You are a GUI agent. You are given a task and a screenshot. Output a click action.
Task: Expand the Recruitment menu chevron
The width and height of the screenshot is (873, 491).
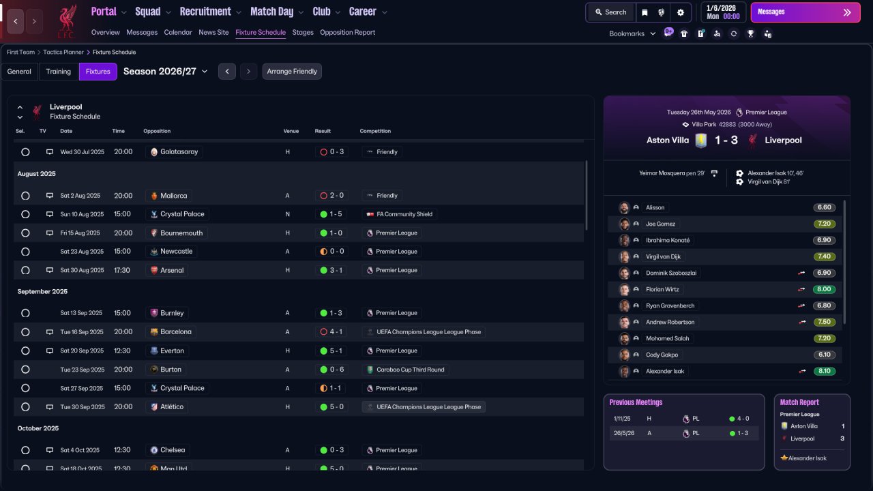[x=238, y=12]
